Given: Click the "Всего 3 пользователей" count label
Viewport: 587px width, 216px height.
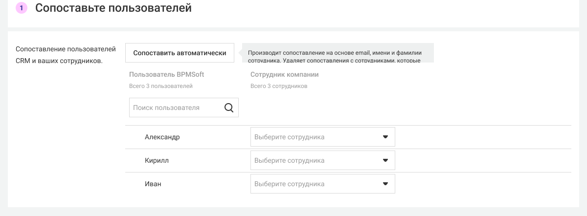Looking at the screenshot, I should (x=160, y=86).
